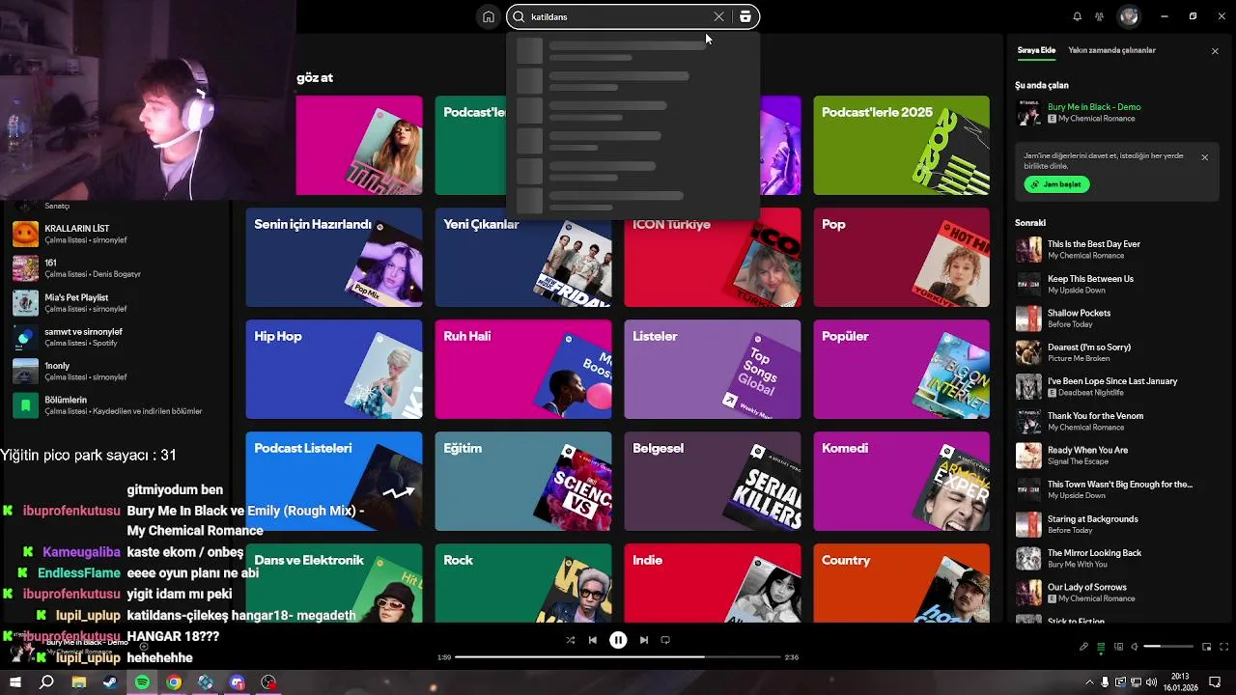Select Dearest (I'm so Sorry) in queue
Image resolution: width=1236 pixels, height=695 pixels.
click(1115, 352)
